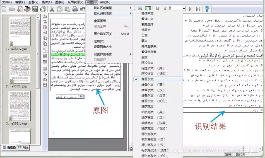Click the Save disk icon at the bottom of the side toolbar

pos(45,85)
